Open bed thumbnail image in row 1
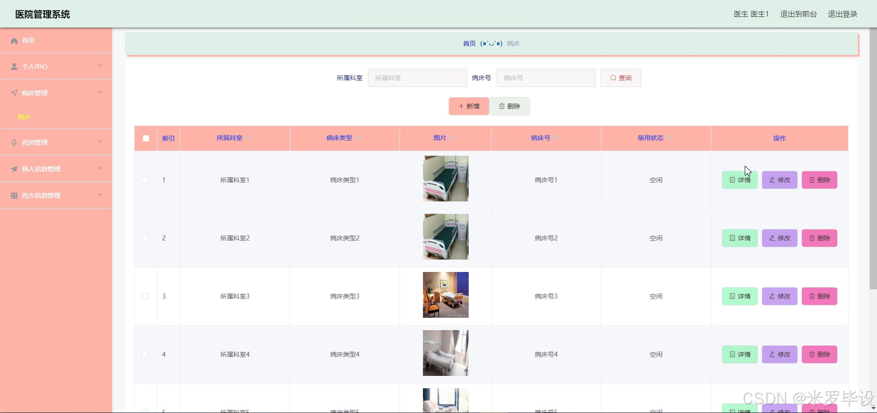 click(x=446, y=179)
